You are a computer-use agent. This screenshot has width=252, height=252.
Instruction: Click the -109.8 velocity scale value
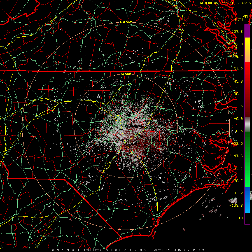236,206
